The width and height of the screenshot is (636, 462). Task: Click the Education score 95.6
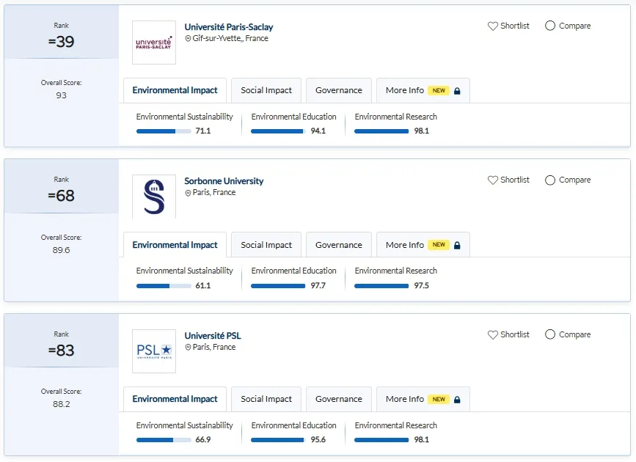[318, 440]
